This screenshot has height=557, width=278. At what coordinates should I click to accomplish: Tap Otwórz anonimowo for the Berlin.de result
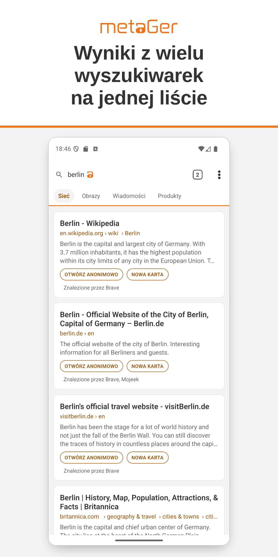(91, 366)
